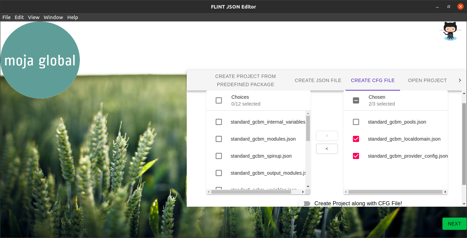Toggle the select-all Choices checkbox

tap(219, 100)
